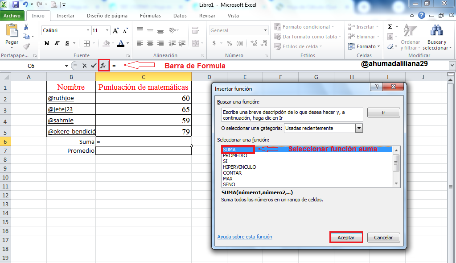Toggle underline S formatting
The image size is (456, 263).
pyautogui.click(x=67, y=43)
